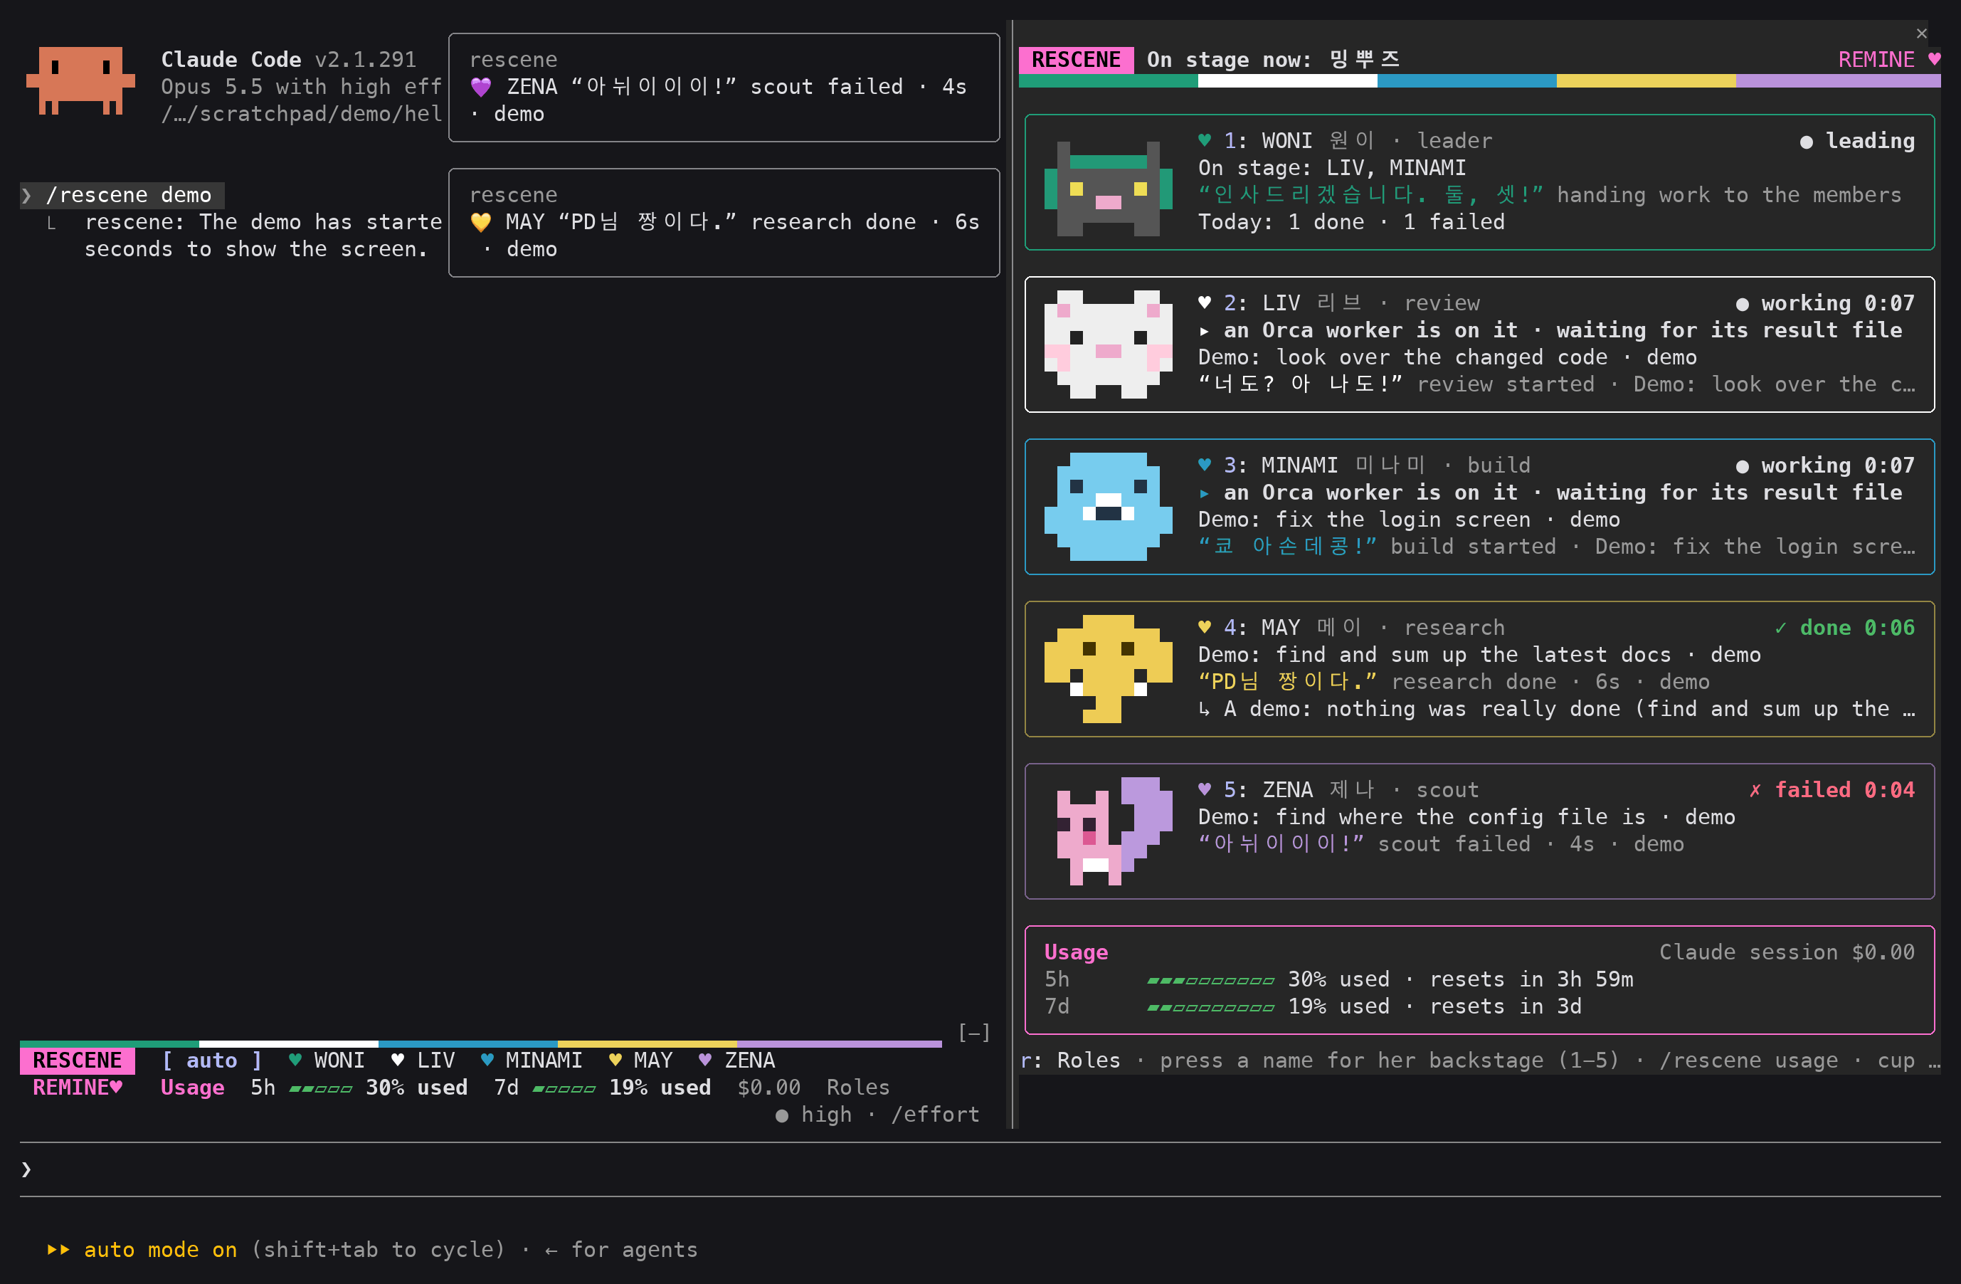Click the purple heart beside ZENA in status bar

[x=704, y=1060]
